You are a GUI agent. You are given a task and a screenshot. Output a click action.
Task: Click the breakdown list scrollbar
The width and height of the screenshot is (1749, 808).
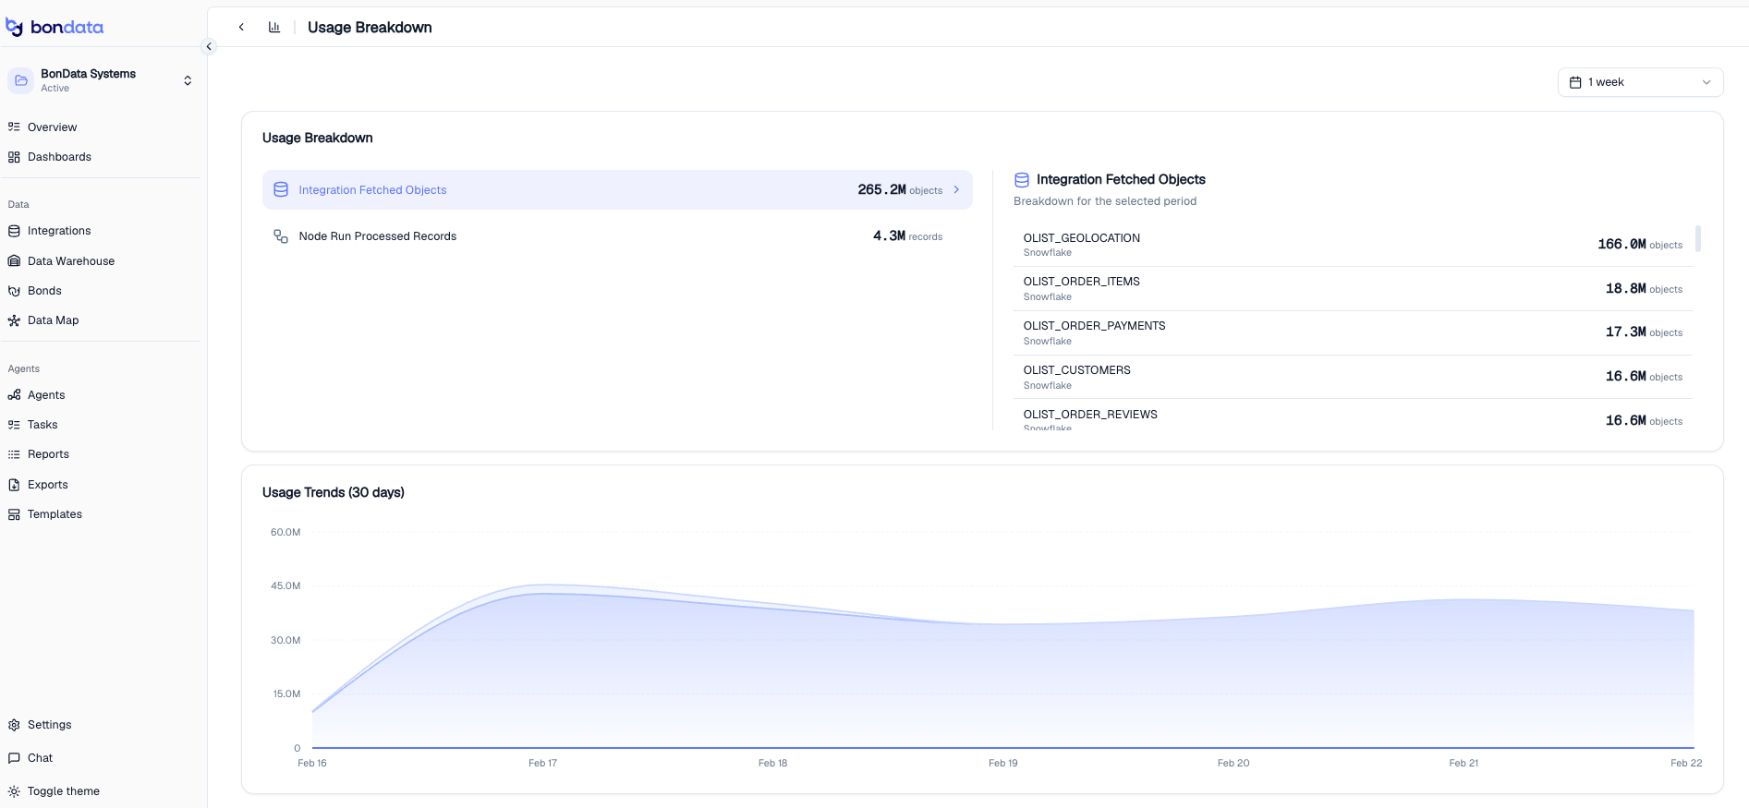[x=1698, y=238]
